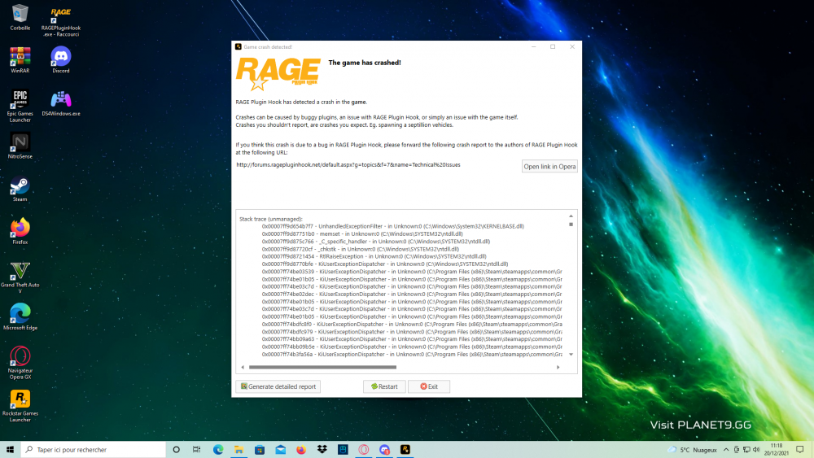This screenshot has height=458, width=814.
Task: Click the _chkstk stack trace line
Action: [361, 249]
